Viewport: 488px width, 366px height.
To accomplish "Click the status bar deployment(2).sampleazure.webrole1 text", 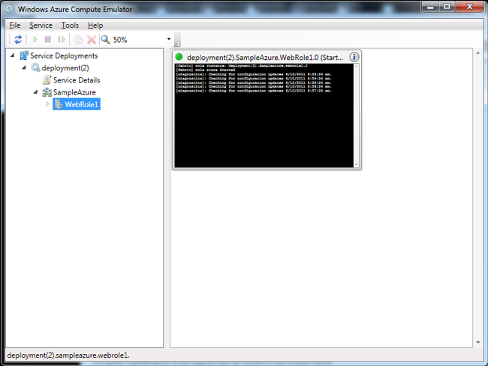I will click(x=68, y=355).
